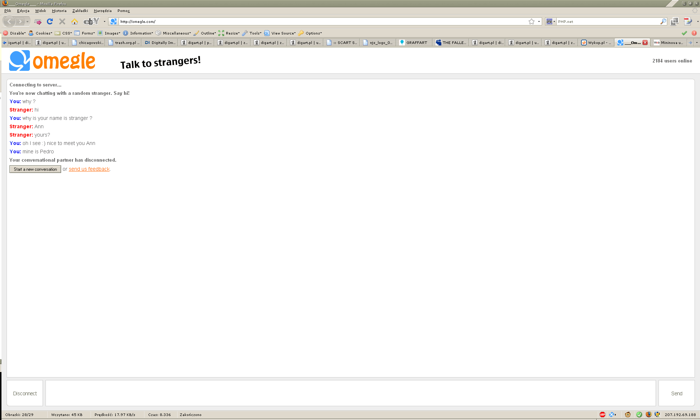Click the Greasemonkey monkey status icon
The image size is (700, 420).
coord(628,415)
